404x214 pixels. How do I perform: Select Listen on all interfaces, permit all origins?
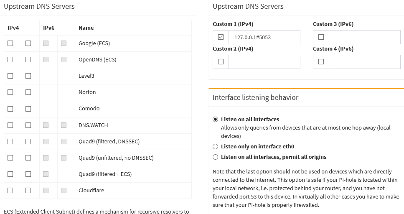216,157
